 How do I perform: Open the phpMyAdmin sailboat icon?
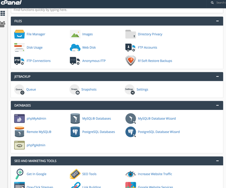[x=19, y=118]
